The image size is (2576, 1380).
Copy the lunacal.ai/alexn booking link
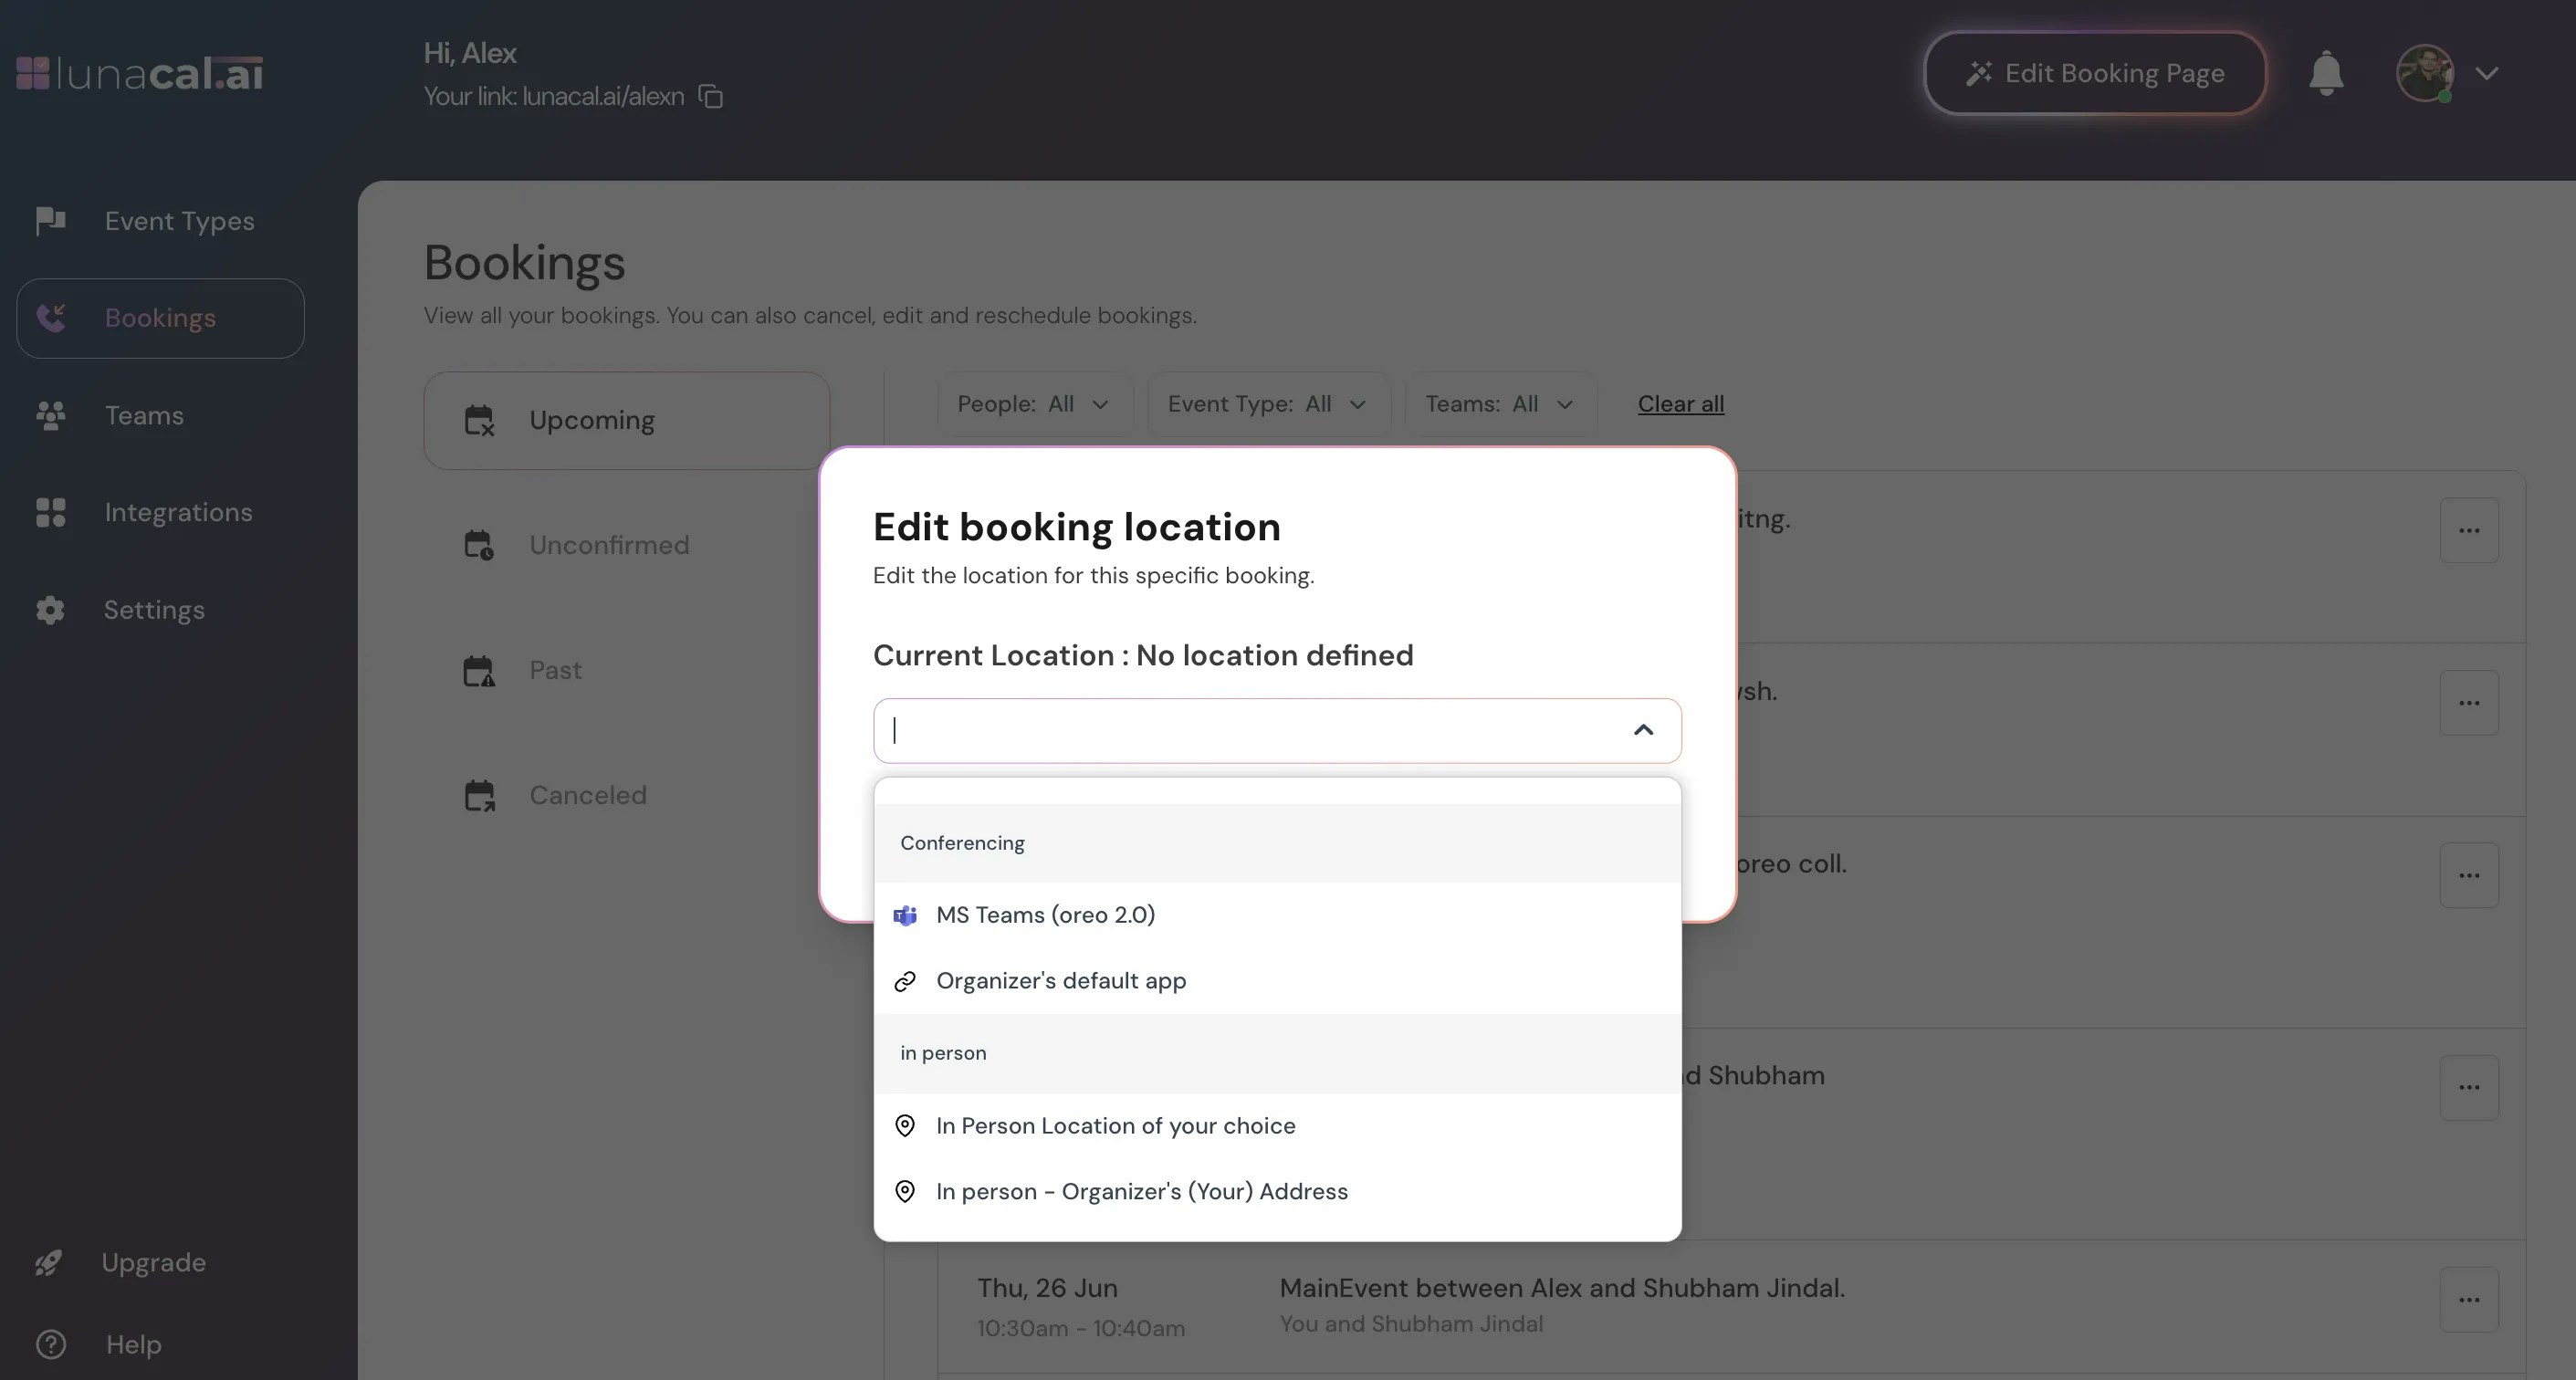710,96
